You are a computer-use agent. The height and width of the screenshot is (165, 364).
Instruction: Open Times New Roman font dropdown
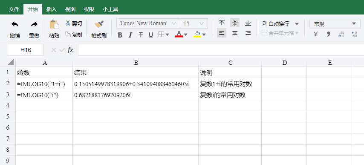pos(148,23)
